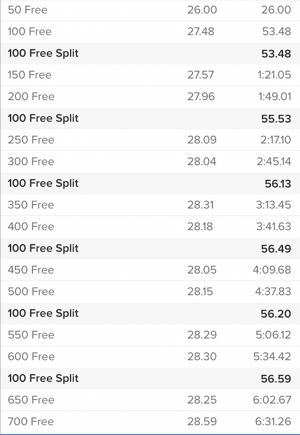Click the 100 Free Split 55.53 value
This screenshot has width=300, height=435.
tap(276, 119)
